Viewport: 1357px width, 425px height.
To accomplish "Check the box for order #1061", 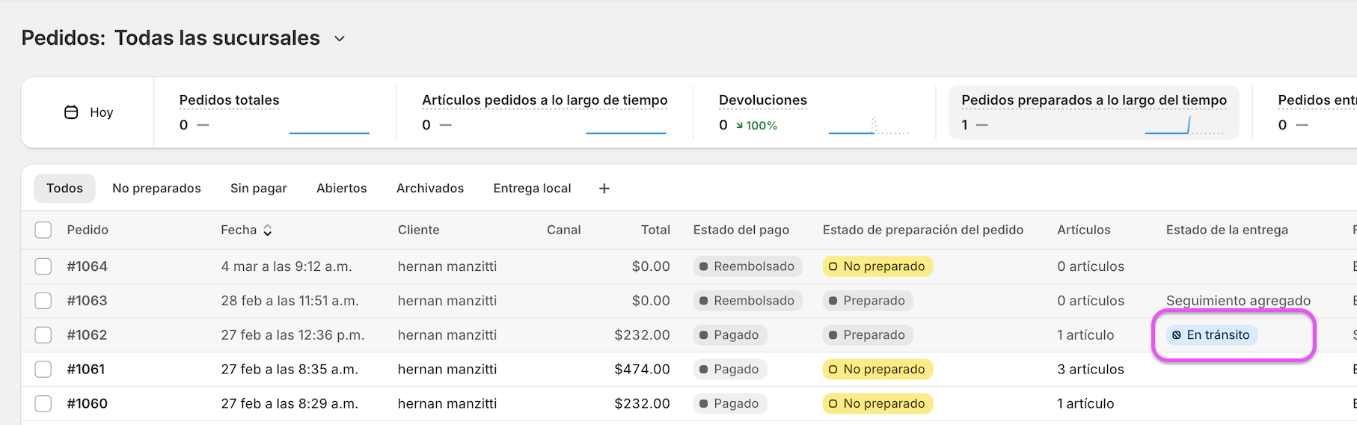I will pyautogui.click(x=43, y=370).
